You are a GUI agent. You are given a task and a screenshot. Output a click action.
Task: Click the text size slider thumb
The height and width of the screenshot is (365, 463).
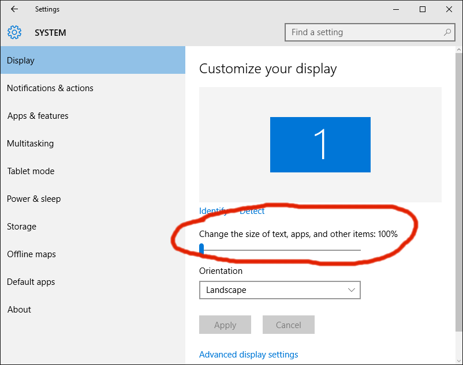click(201, 249)
